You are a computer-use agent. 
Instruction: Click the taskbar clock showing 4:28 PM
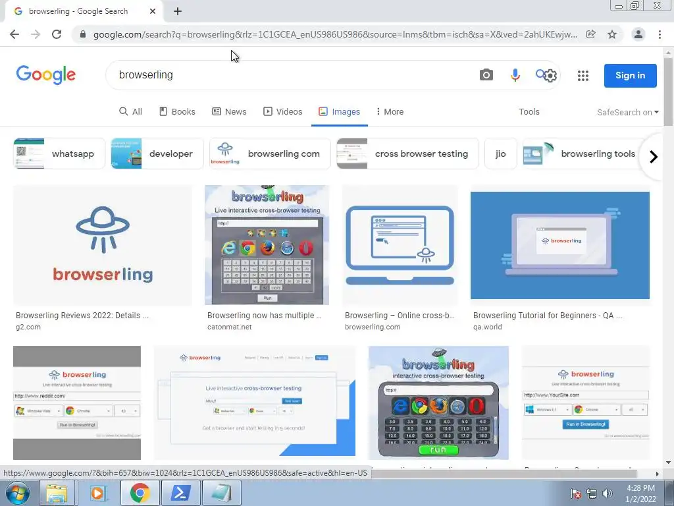point(640,493)
